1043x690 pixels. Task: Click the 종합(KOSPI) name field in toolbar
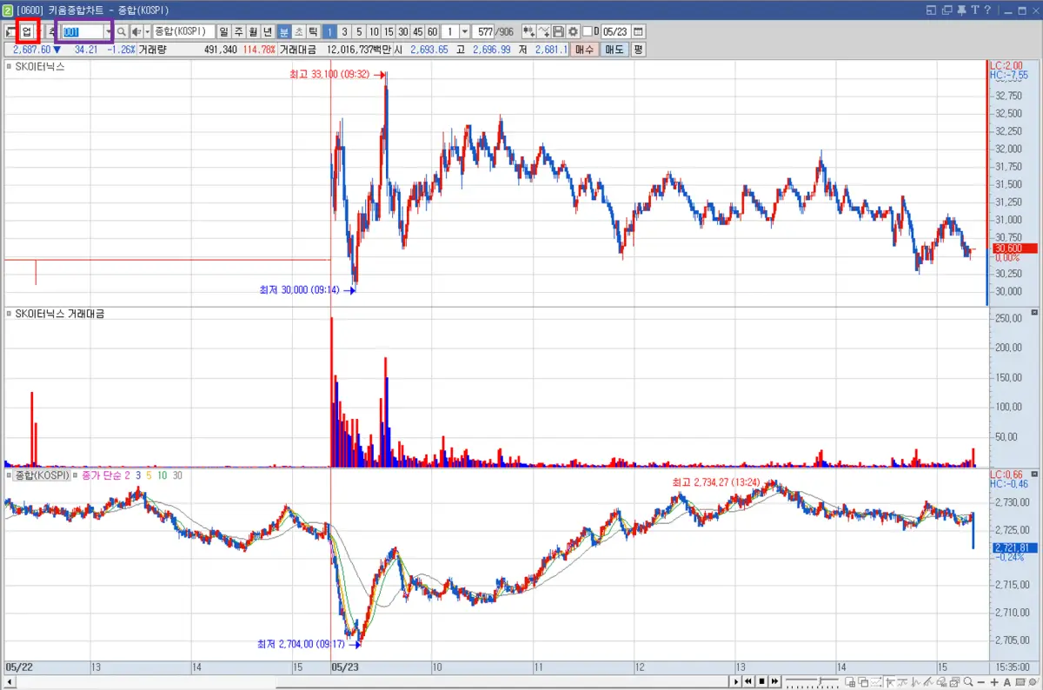184,31
